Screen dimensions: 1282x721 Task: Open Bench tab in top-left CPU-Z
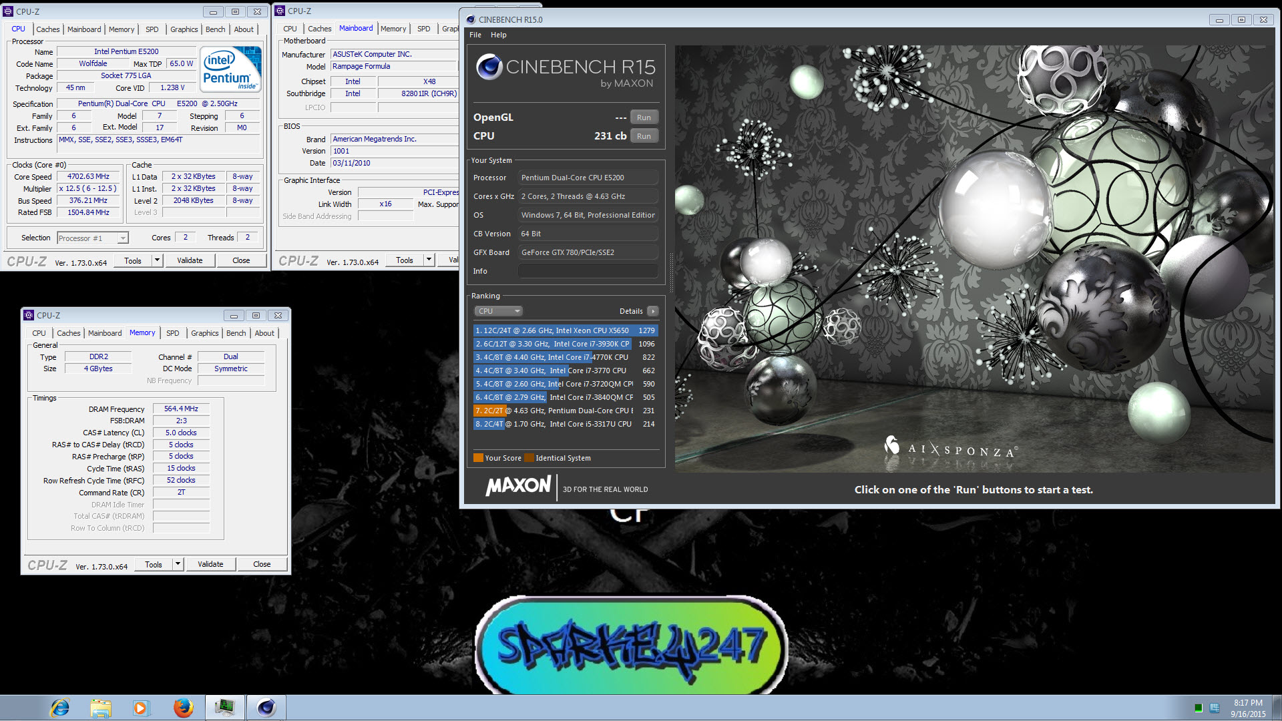(x=216, y=29)
